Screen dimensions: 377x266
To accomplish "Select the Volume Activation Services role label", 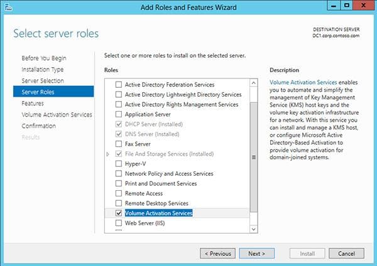I will pyautogui.click(x=159, y=213).
